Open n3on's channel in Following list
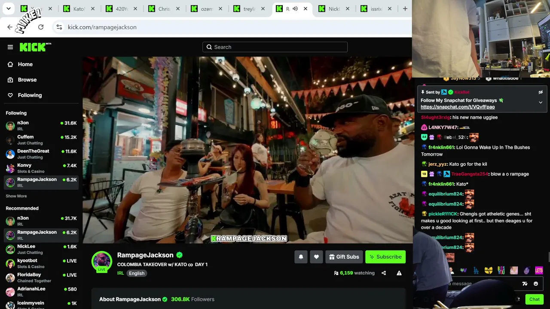550x309 pixels. click(x=41, y=126)
